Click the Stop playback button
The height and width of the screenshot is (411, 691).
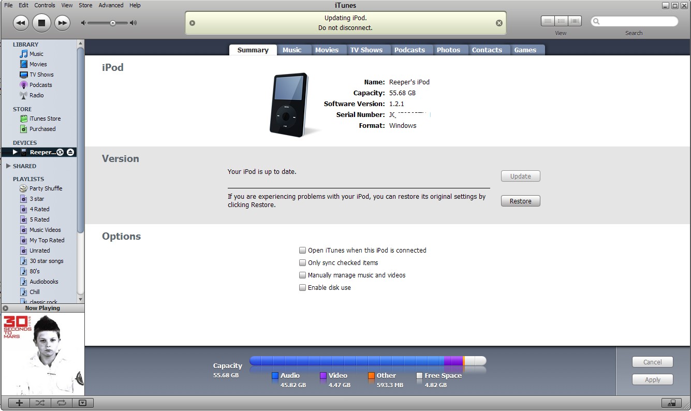(x=41, y=23)
